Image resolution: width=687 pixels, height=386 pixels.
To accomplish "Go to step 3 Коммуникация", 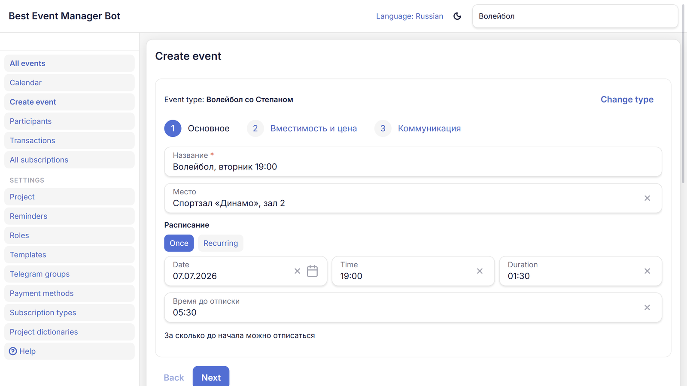I will click(418, 128).
